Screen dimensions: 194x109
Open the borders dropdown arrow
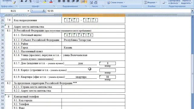click(40, 1)
